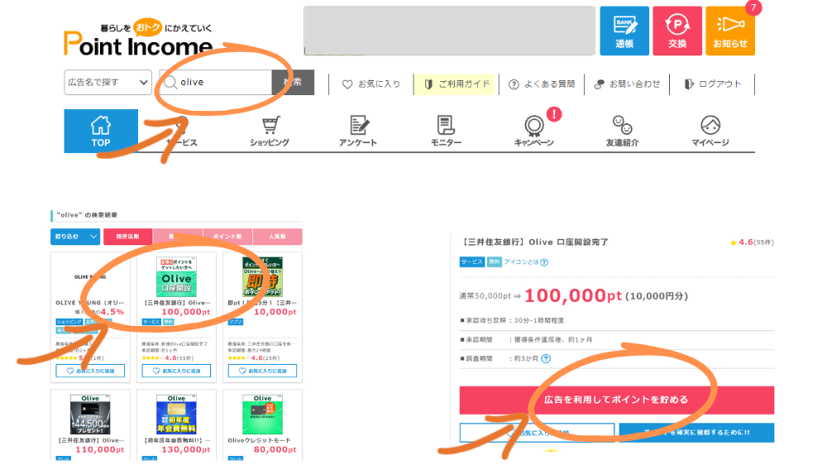Open the ショッピング cart icon

(x=270, y=131)
